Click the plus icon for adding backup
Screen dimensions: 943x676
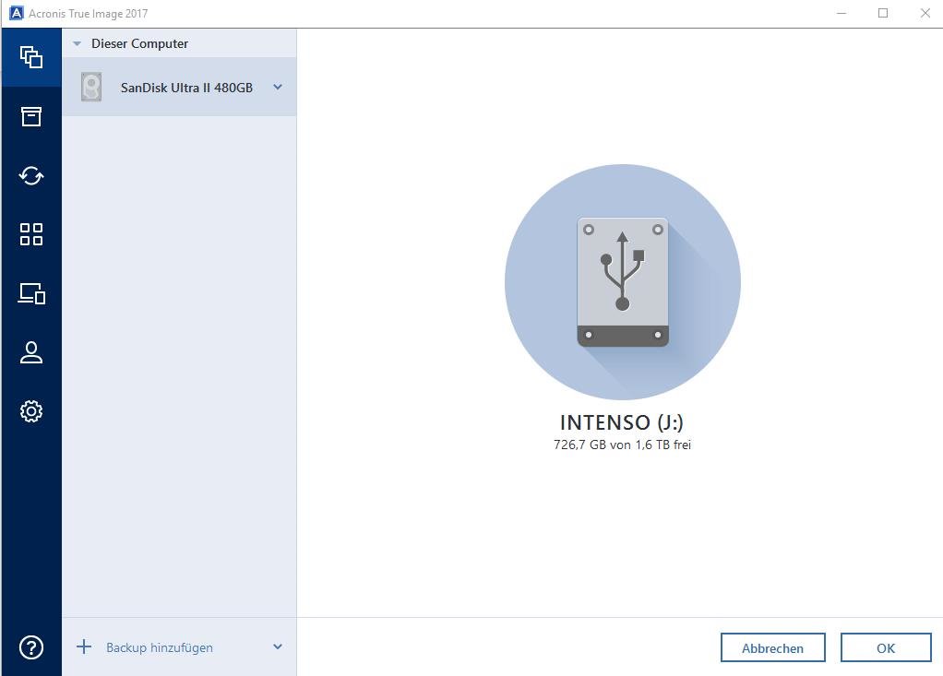coord(84,646)
